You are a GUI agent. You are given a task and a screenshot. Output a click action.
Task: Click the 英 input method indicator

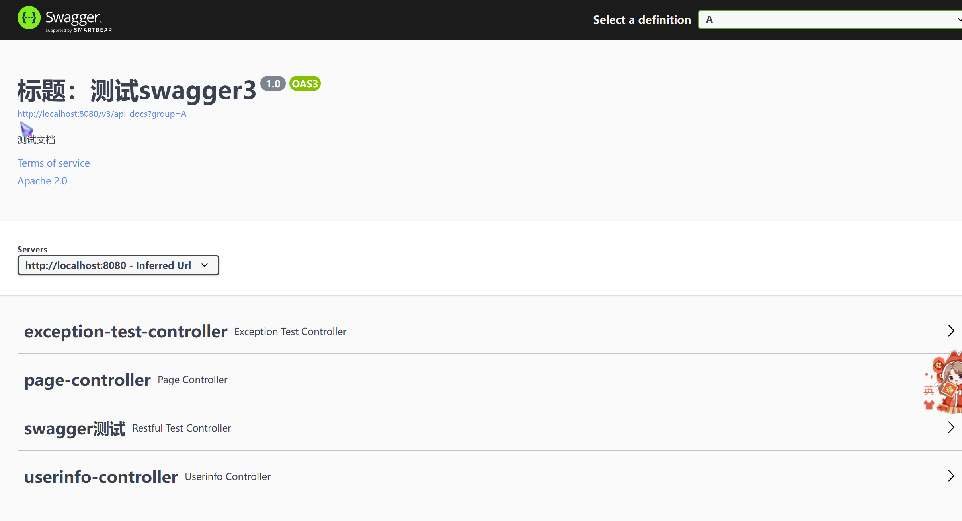(x=929, y=390)
